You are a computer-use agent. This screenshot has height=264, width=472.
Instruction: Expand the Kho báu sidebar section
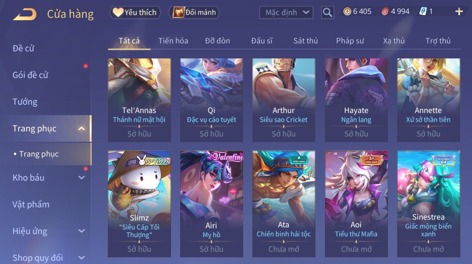(82, 178)
